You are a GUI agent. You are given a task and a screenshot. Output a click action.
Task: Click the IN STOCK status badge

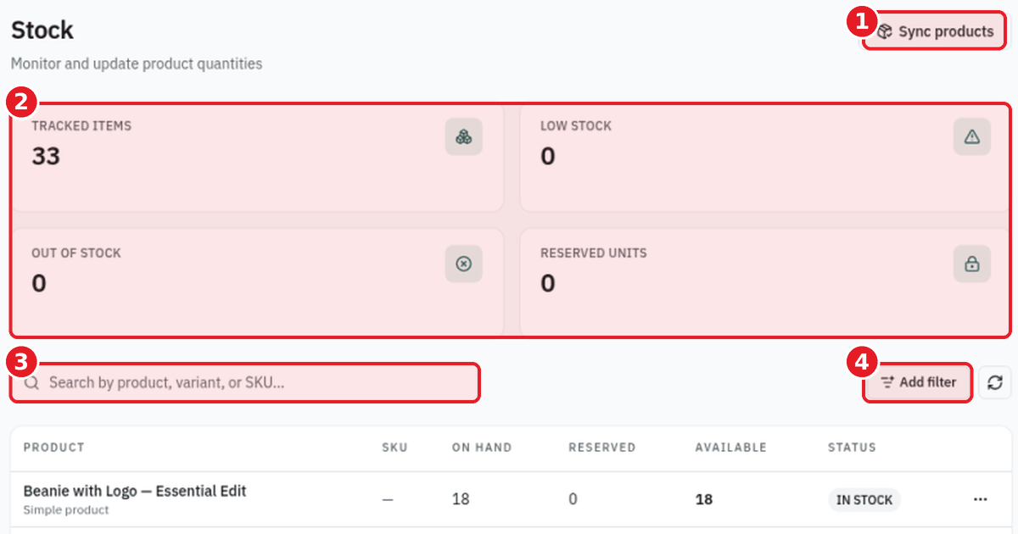coord(864,499)
